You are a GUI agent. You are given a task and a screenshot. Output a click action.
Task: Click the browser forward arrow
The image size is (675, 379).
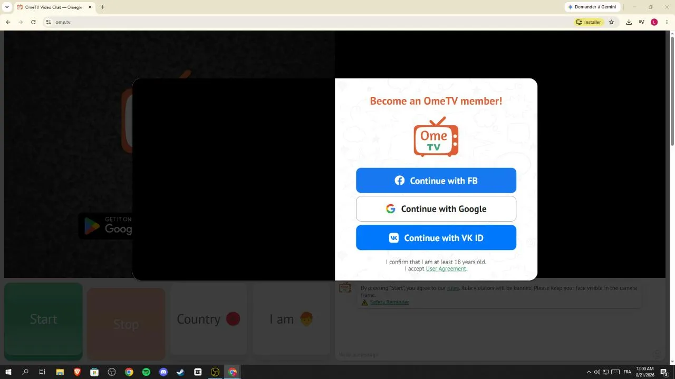coord(21,22)
